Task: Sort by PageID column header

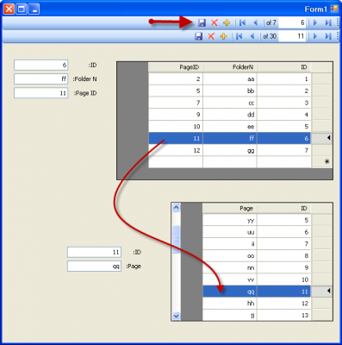Action: pyautogui.click(x=176, y=67)
